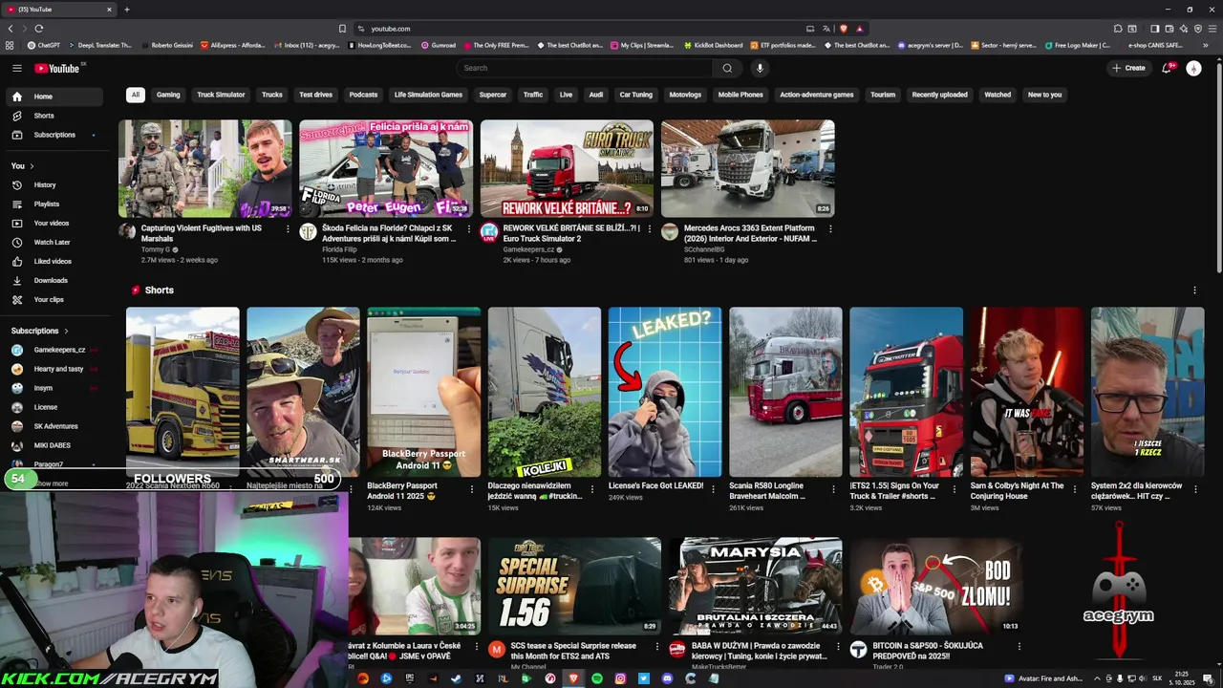Expand the Subscriptions heading chevron

66,331
